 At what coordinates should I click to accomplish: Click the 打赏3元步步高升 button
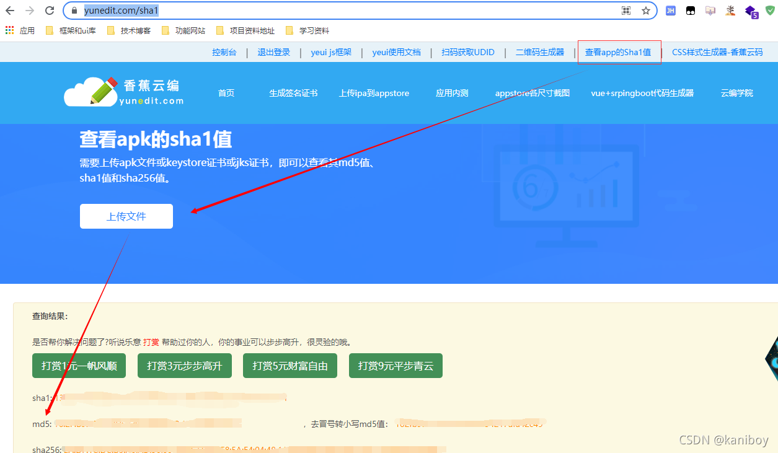tap(185, 366)
